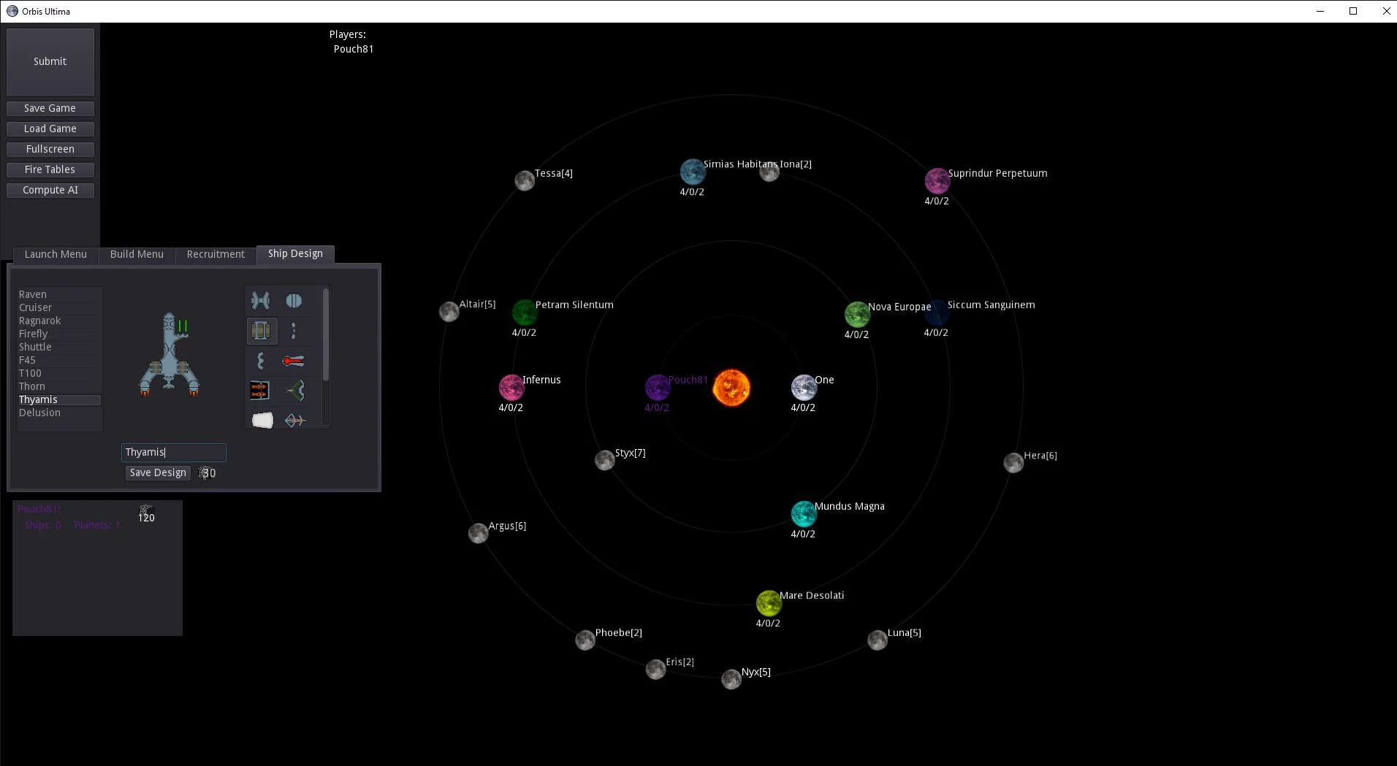This screenshot has height=766, width=1397.
Task: Select the white planet One
Action: coord(804,388)
